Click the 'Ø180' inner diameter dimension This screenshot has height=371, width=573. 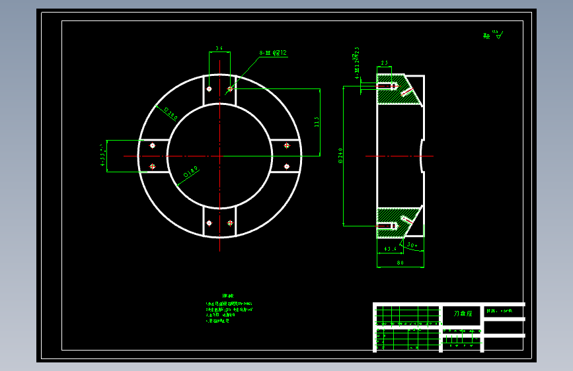(191, 172)
